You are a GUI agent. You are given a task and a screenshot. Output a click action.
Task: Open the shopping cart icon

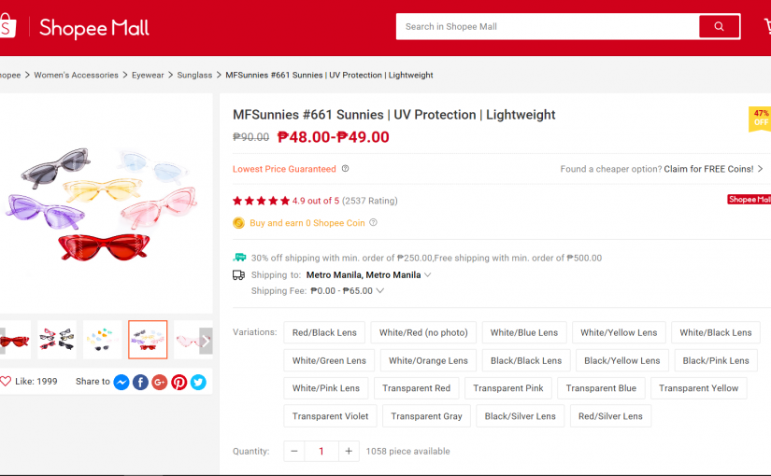click(767, 26)
